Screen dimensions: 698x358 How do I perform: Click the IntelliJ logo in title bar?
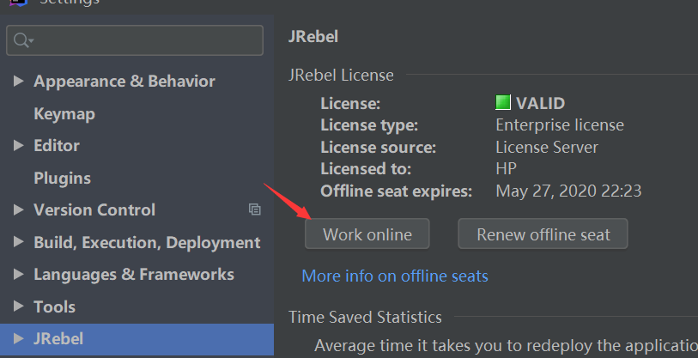[x=17, y=2]
